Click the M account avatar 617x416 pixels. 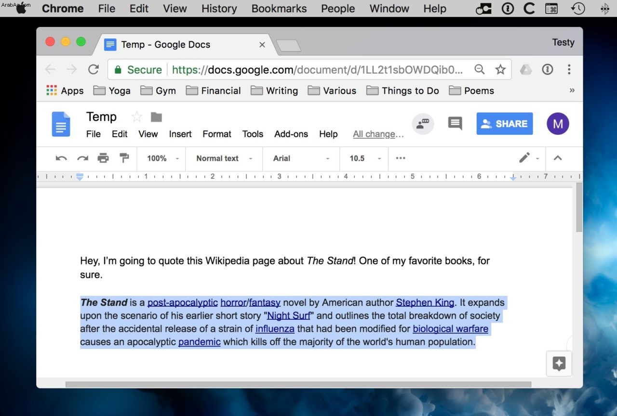558,124
